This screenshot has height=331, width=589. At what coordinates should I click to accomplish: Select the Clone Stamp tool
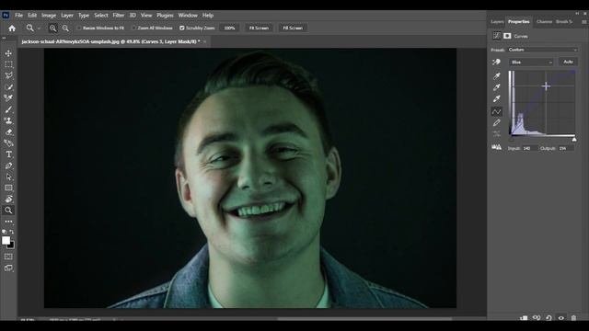click(x=8, y=120)
